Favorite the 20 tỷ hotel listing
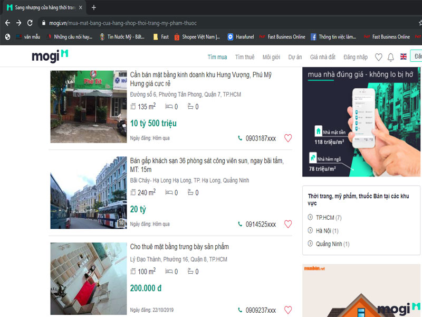 (288, 224)
